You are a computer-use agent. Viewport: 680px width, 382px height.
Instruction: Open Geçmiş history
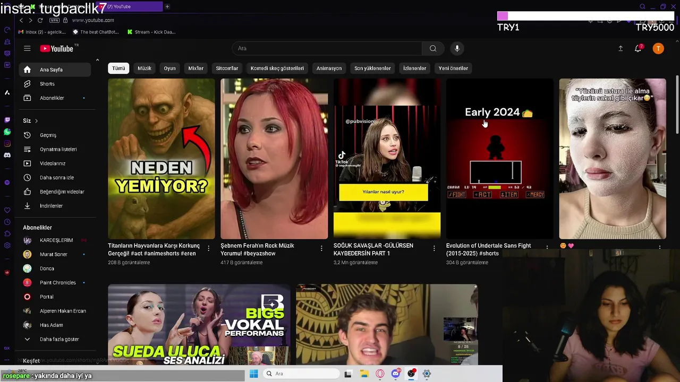click(55, 135)
